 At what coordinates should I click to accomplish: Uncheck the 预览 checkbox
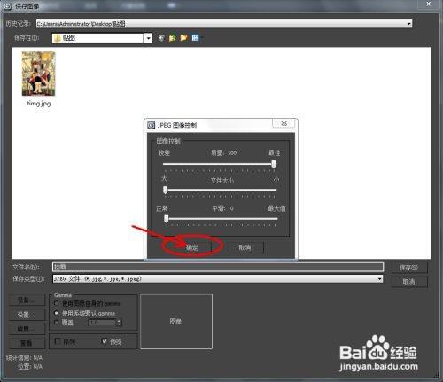point(104,341)
